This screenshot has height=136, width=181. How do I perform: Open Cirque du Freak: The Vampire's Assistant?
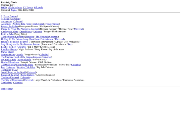20,29
